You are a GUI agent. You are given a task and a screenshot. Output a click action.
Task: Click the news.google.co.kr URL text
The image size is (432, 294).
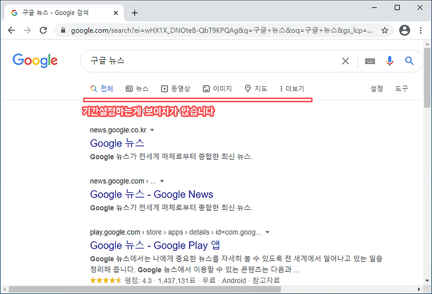tap(118, 130)
